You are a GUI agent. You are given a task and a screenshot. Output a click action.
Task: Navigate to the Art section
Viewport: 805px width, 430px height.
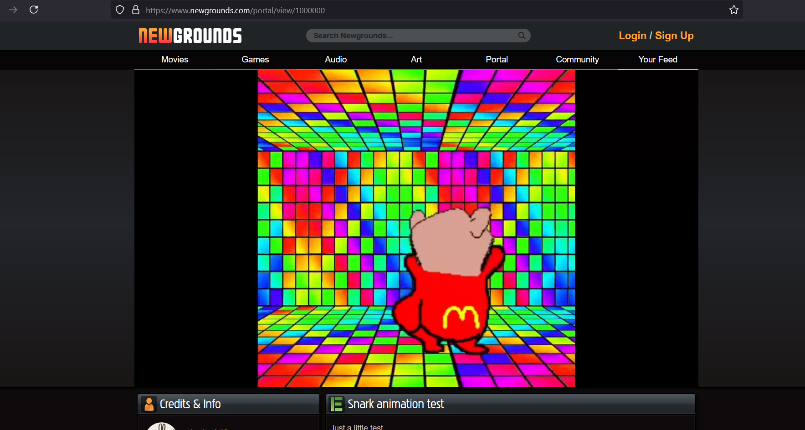point(416,60)
